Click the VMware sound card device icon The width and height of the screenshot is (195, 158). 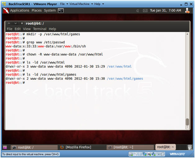[153, 154]
